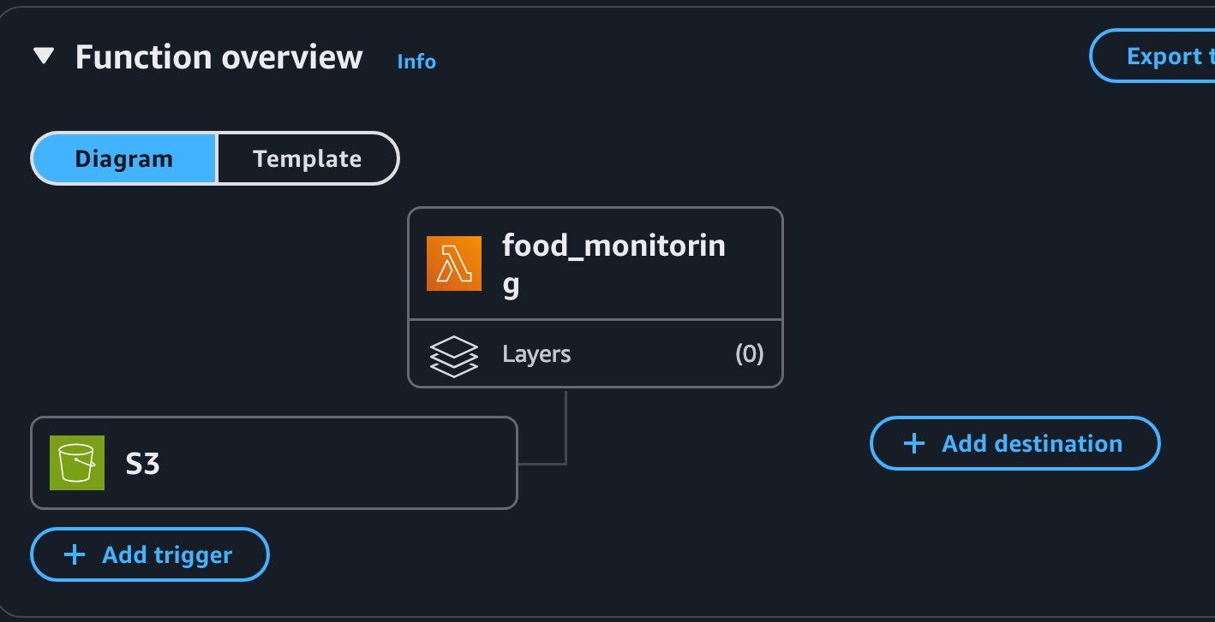Image resolution: width=1215 pixels, height=622 pixels.
Task: Click the plus icon in Add destination
Action: (914, 443)
